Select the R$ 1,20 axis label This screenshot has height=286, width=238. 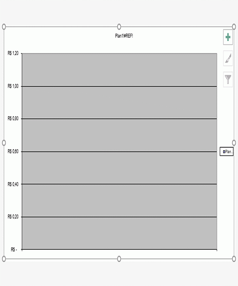click(13, 53)
